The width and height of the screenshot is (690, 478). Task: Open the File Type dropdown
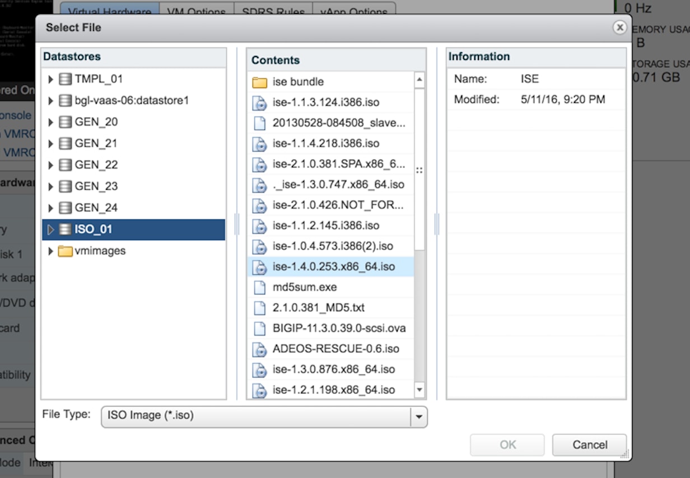point(418,416)
